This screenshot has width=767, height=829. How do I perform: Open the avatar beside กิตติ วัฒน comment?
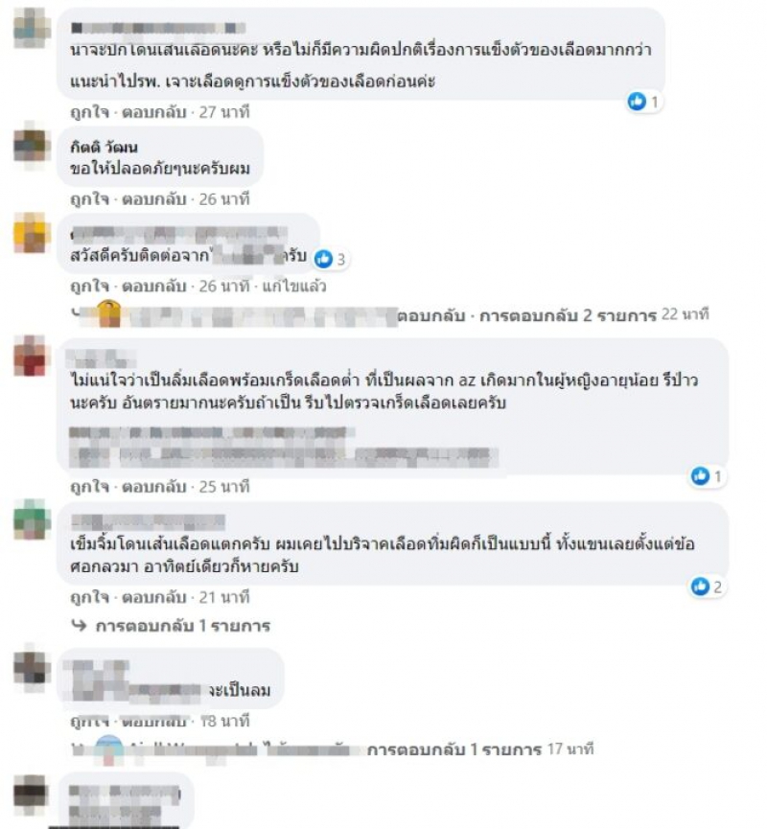(32, 146)
